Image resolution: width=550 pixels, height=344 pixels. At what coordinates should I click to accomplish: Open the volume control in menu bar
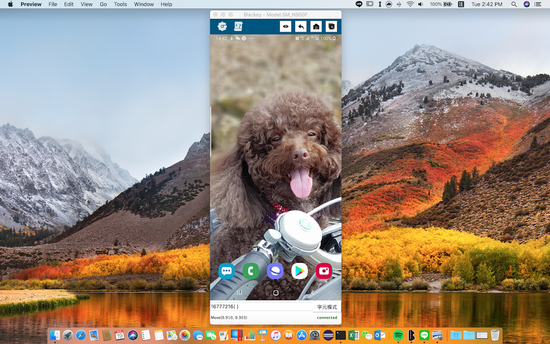tap(421, 4)
